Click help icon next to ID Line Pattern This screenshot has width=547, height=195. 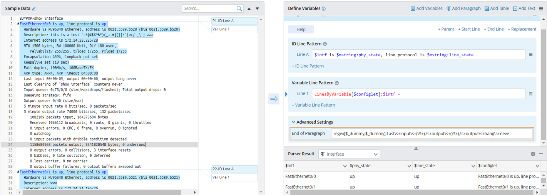(x=325, y=44)
